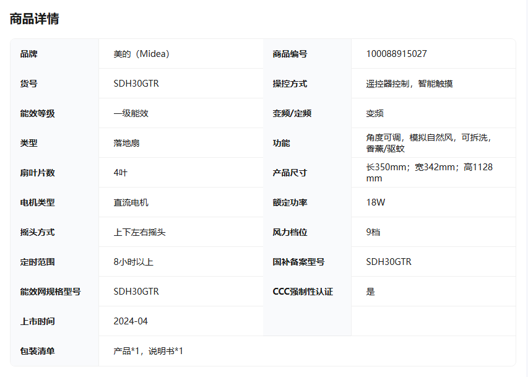Click the brand value 美的（Midea）

[141, 54]
